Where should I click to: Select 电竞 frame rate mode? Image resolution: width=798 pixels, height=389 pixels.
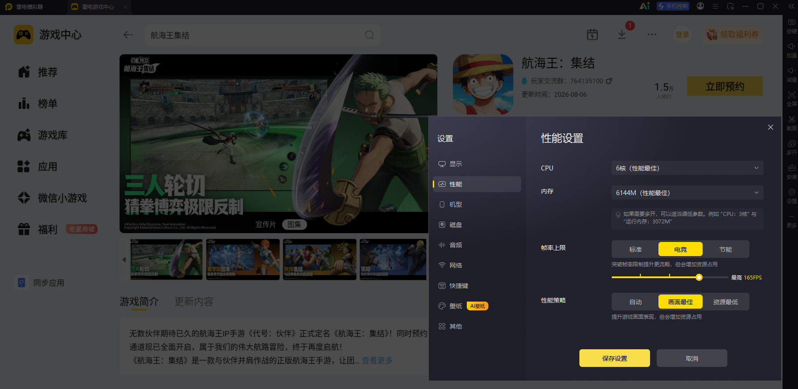pos(680,249)
